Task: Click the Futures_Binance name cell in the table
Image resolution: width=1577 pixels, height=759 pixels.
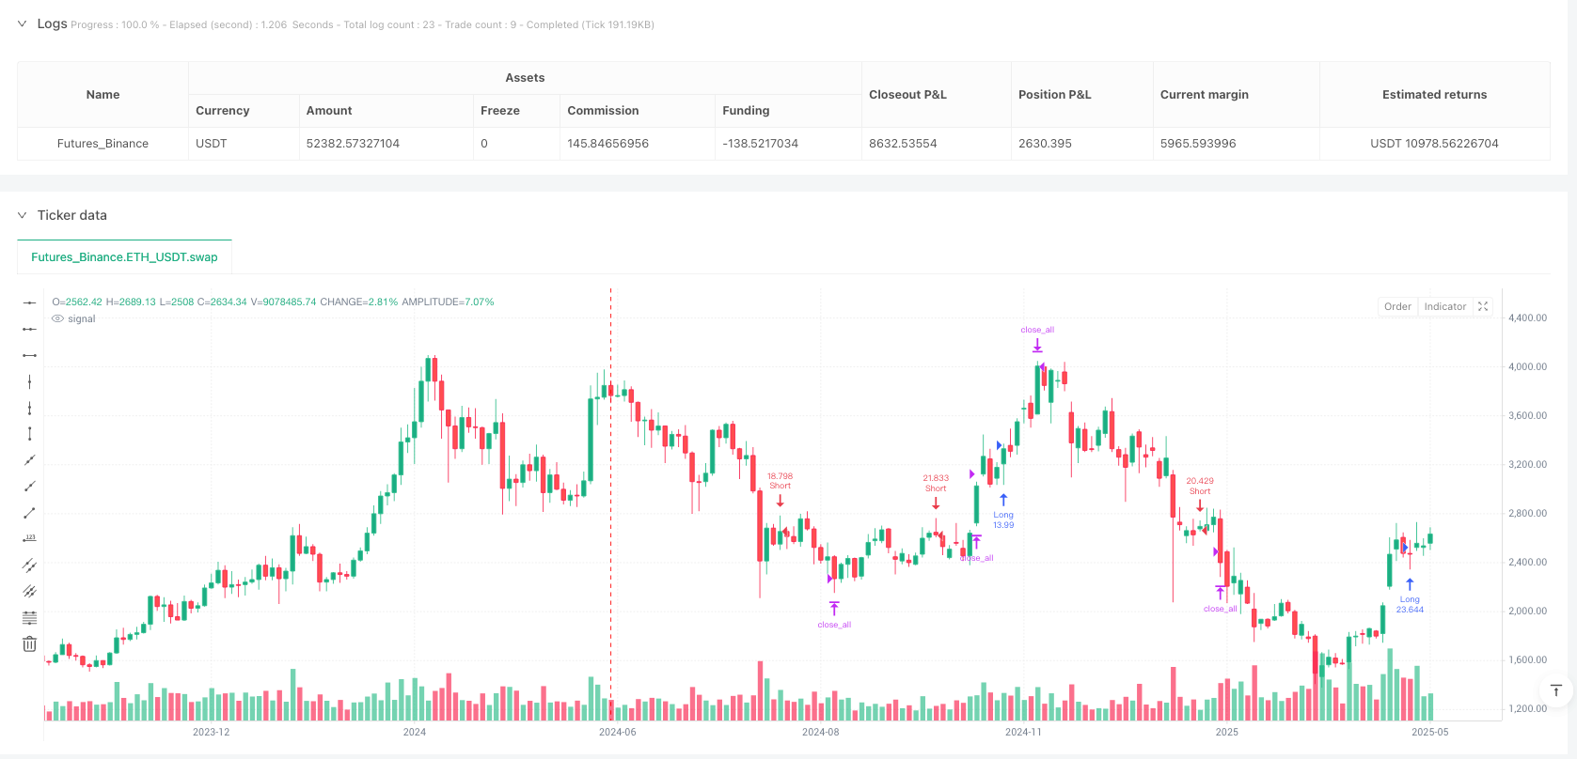Action: 103,143
